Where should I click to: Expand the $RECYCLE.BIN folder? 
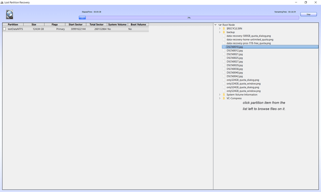click(220, 28)
